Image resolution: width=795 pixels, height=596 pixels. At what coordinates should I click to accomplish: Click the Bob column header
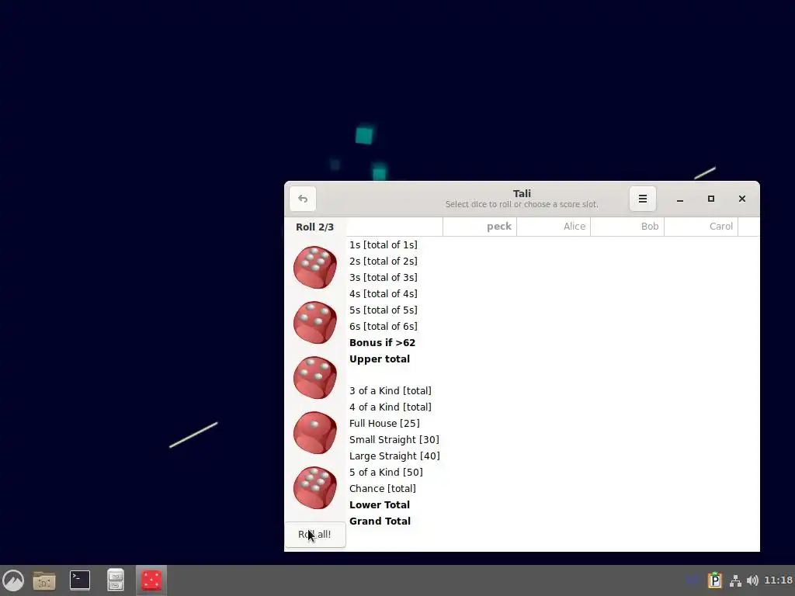click(x=627, y=227)
